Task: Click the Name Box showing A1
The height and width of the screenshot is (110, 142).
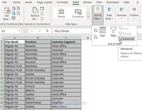Action: point(9,31)
